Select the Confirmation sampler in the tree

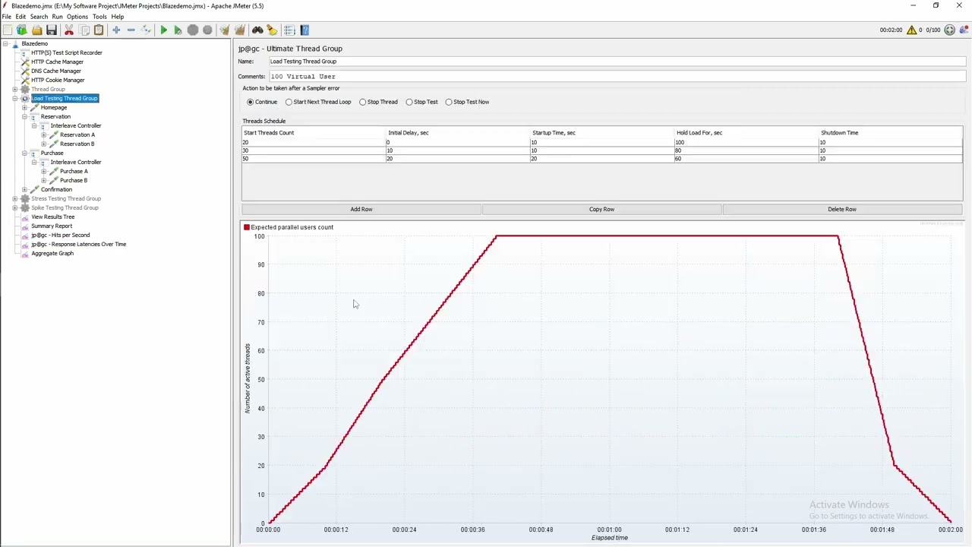pos(56,190)
